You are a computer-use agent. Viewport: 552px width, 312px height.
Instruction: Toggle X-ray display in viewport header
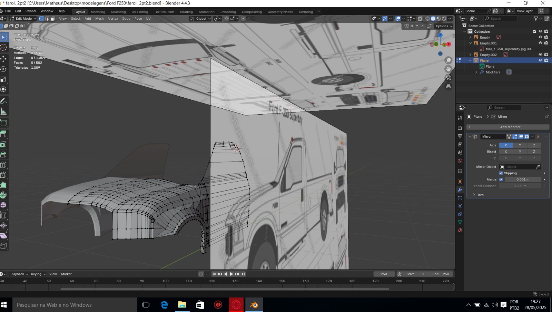[x=420, y=19]
